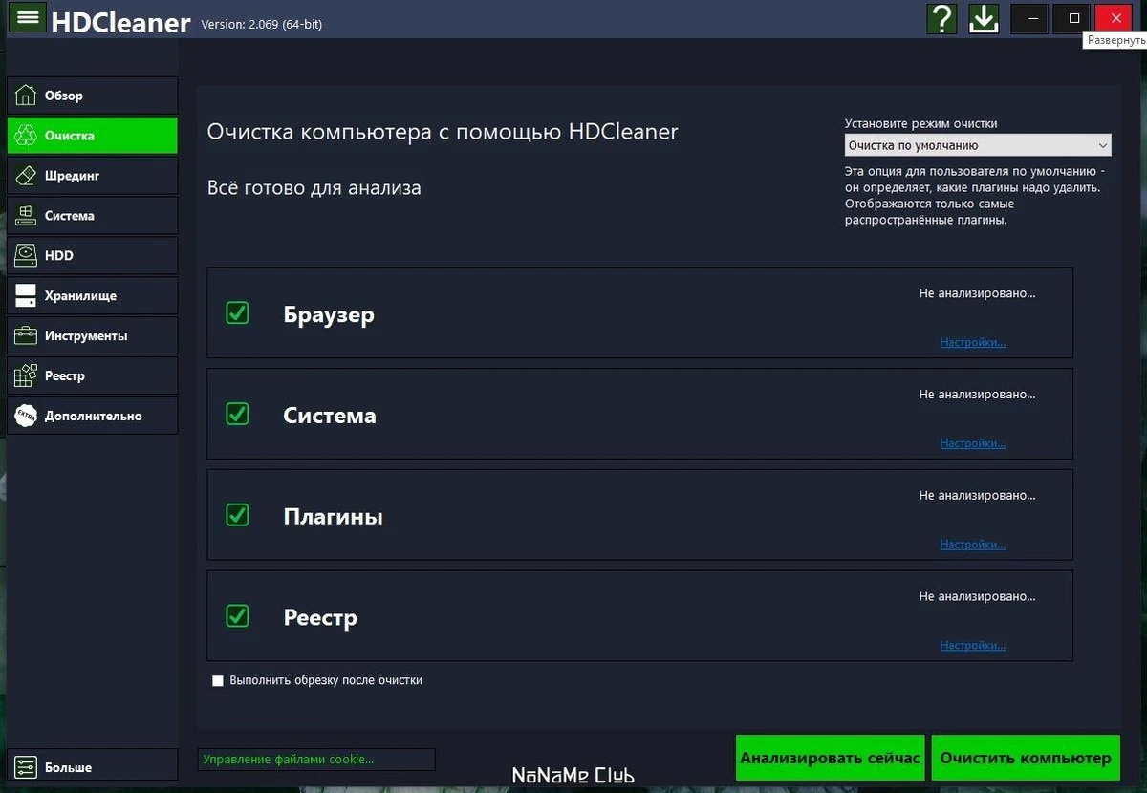Go to the Инструменты section label

[86, 336]
